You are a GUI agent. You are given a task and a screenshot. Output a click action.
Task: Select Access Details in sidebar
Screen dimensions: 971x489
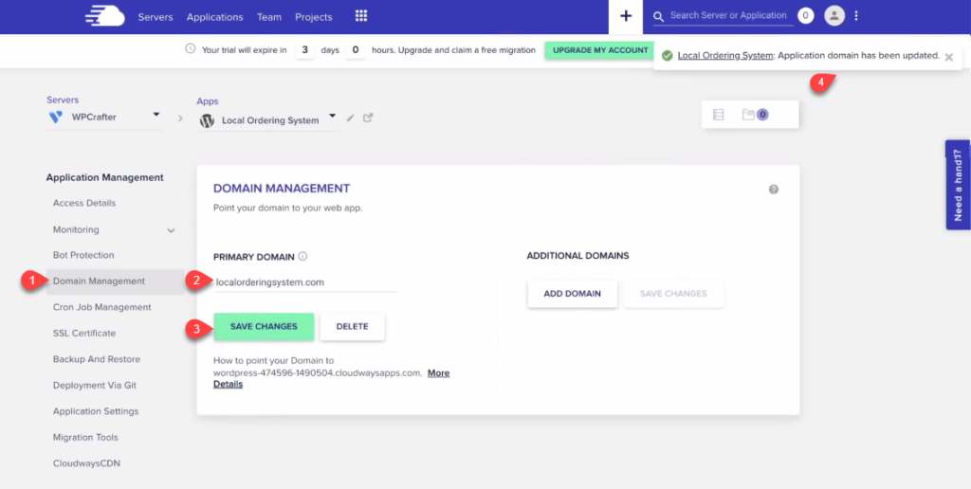[84, 203]
